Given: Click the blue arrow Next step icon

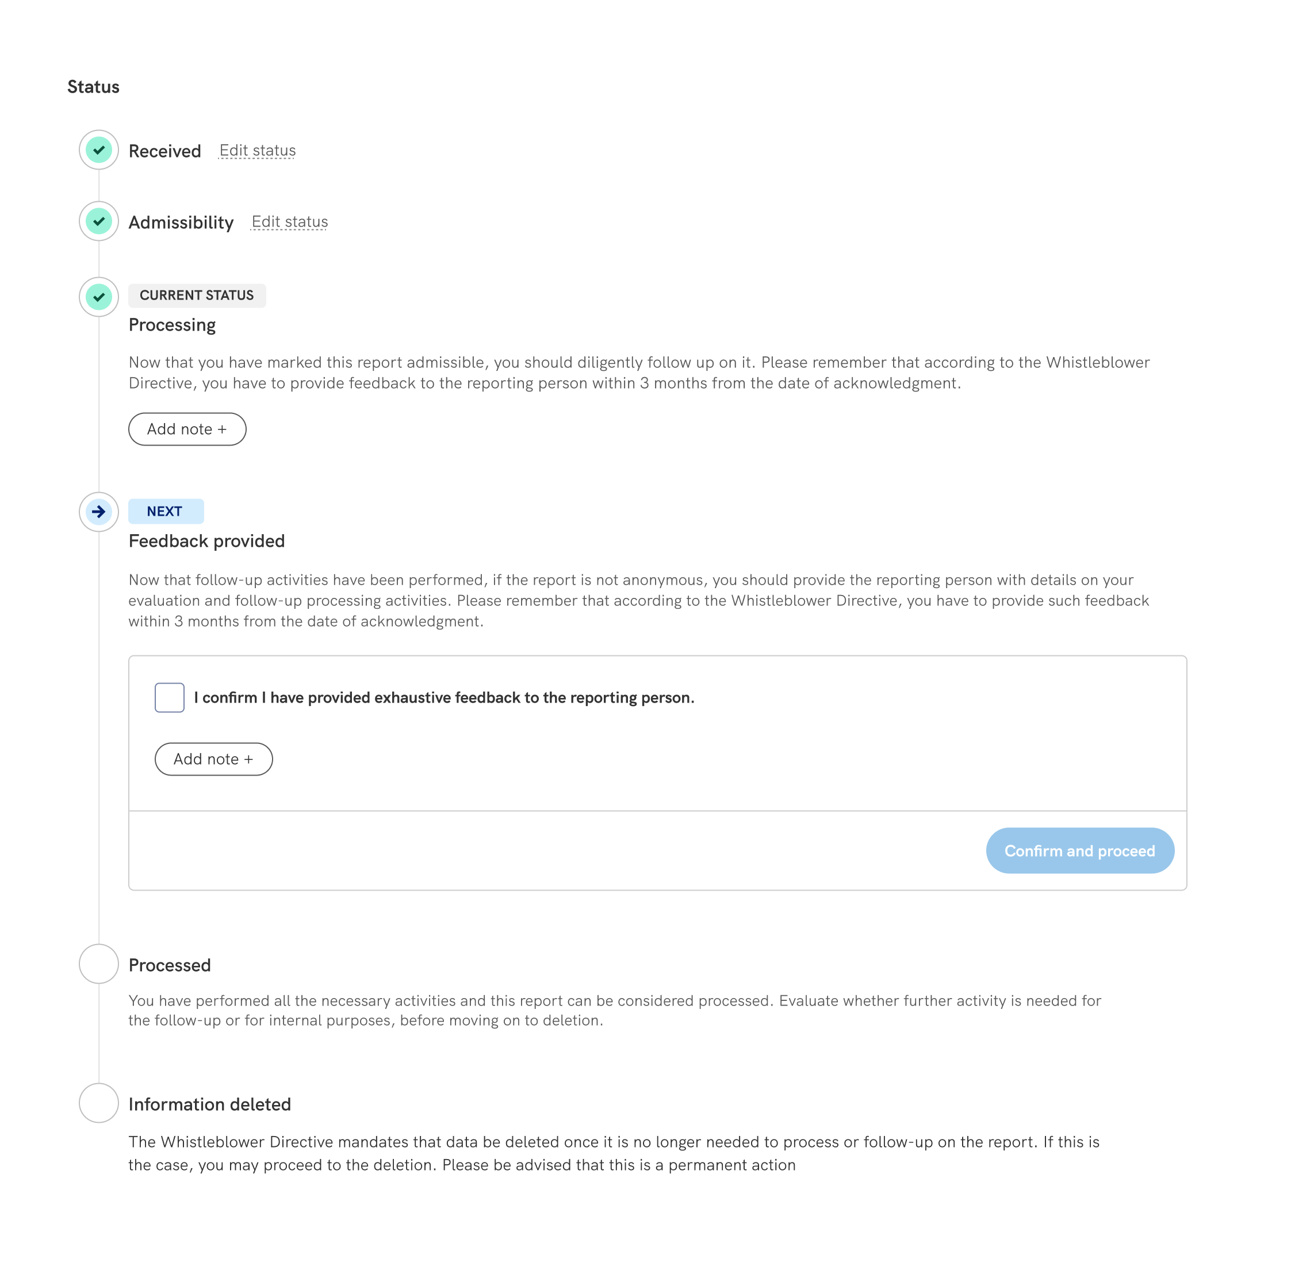Looking at the screenshot, I should coord(99,512).
